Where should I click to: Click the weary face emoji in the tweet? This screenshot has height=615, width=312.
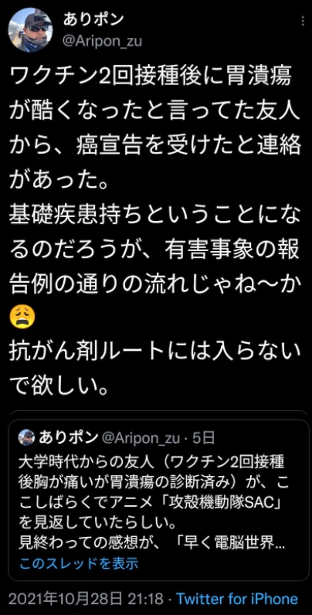tap(22, 318)
